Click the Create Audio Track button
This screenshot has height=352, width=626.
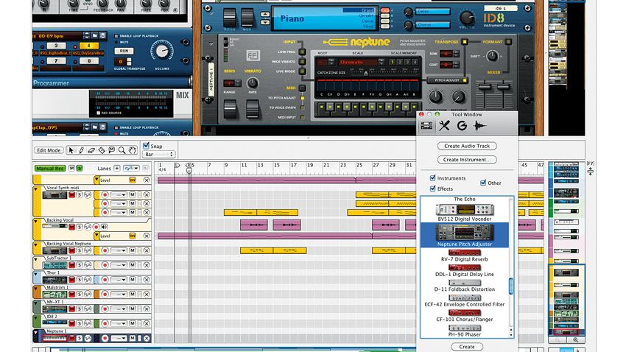[467, 146]
